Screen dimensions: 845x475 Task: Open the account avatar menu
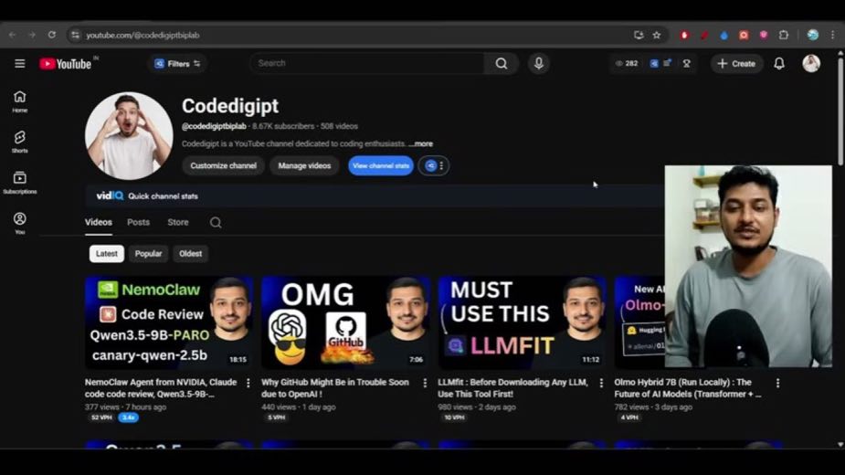811,64
